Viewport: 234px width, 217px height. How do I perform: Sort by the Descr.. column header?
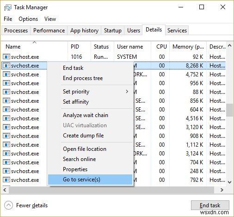click(x=216, y=47)
